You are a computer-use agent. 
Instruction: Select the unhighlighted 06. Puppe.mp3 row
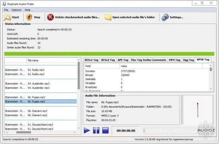(x=41, y=97)
